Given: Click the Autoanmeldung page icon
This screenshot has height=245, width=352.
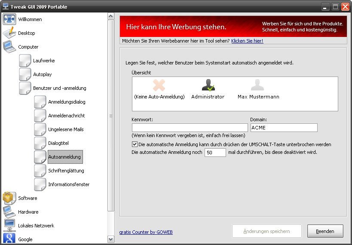Looking at the screenshot, I should point(40,157).
